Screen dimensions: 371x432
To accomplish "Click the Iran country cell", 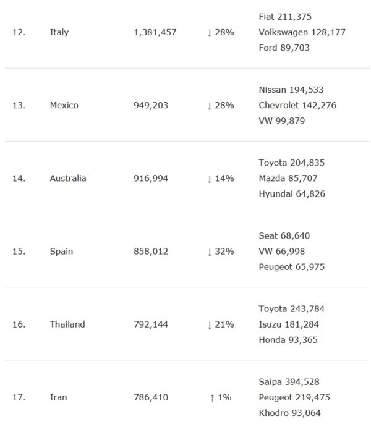I will (58, 397).
